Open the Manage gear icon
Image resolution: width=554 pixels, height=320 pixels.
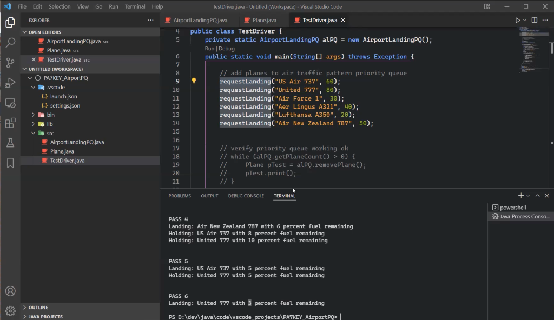[x=10, y=311]
